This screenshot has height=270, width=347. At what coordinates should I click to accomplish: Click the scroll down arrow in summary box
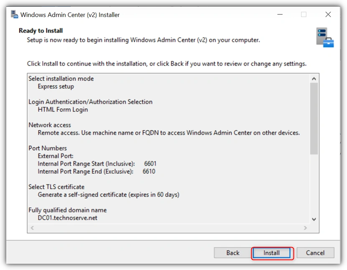(x=314, y=219)
